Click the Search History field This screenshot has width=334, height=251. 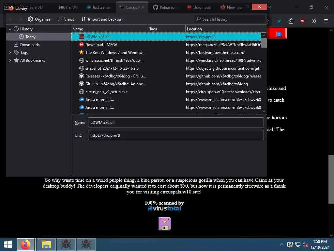[x=230, y=19]
